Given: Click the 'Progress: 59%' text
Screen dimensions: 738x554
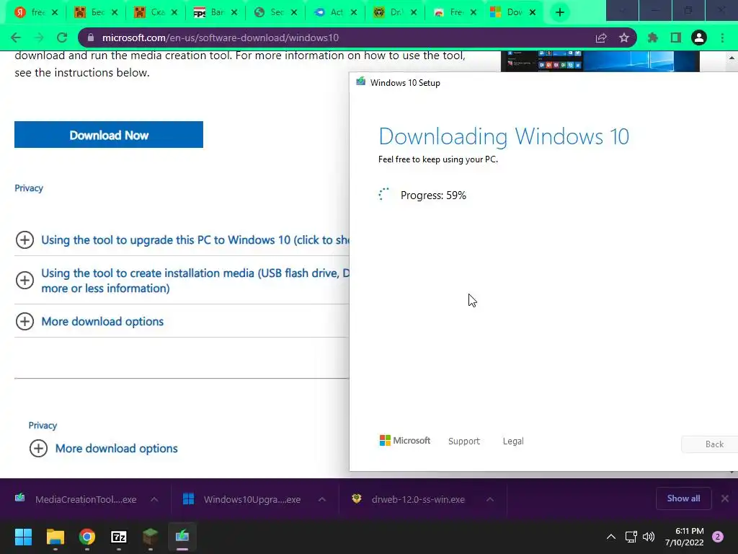Looking at the screenshot, I should (433, 195).
